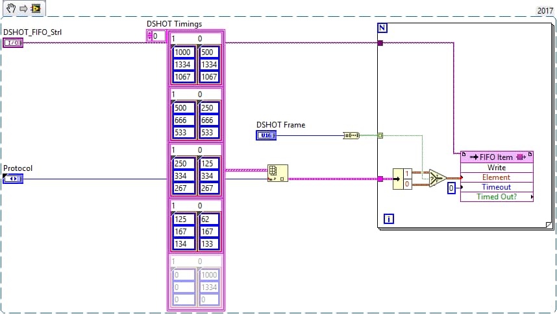Select the Protocol enum terminal
The height and width of the screenshot is (314, 557).
(13, 179)
